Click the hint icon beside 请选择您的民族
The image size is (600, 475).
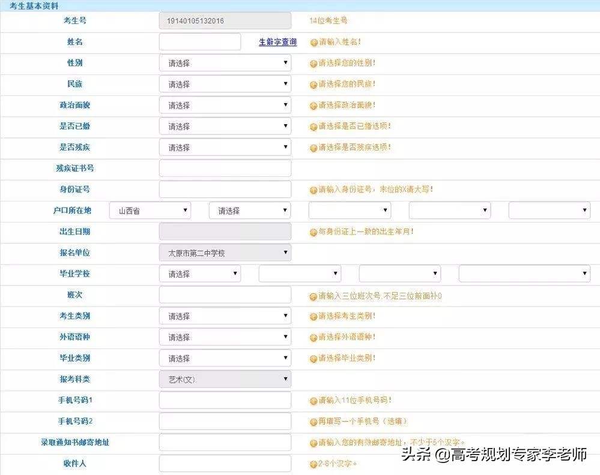pyautogui.click(x=312, y=84)
